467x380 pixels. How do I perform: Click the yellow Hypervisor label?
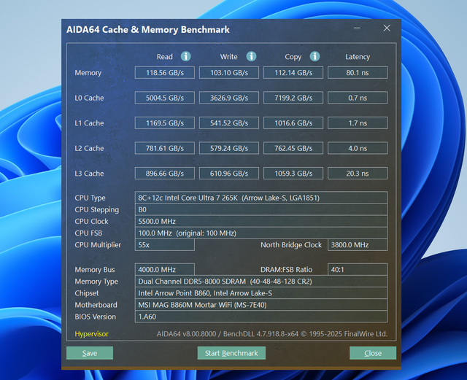[x=93, y=334]
